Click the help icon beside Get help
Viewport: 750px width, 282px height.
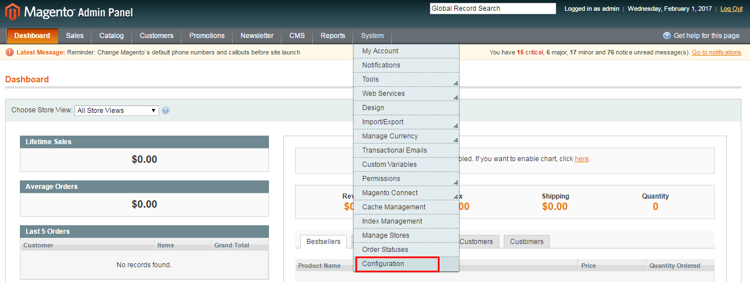pyautogui.click(x=667, y=36)
